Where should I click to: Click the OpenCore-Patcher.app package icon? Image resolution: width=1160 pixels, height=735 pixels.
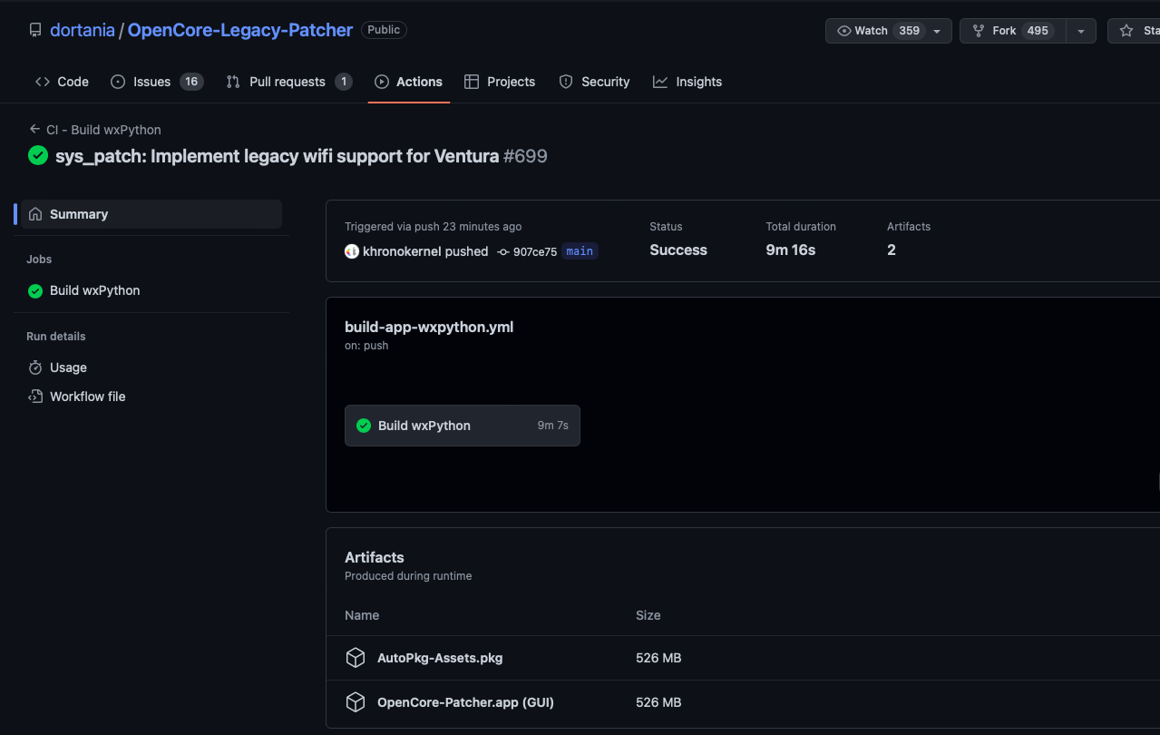click(356, 702)
